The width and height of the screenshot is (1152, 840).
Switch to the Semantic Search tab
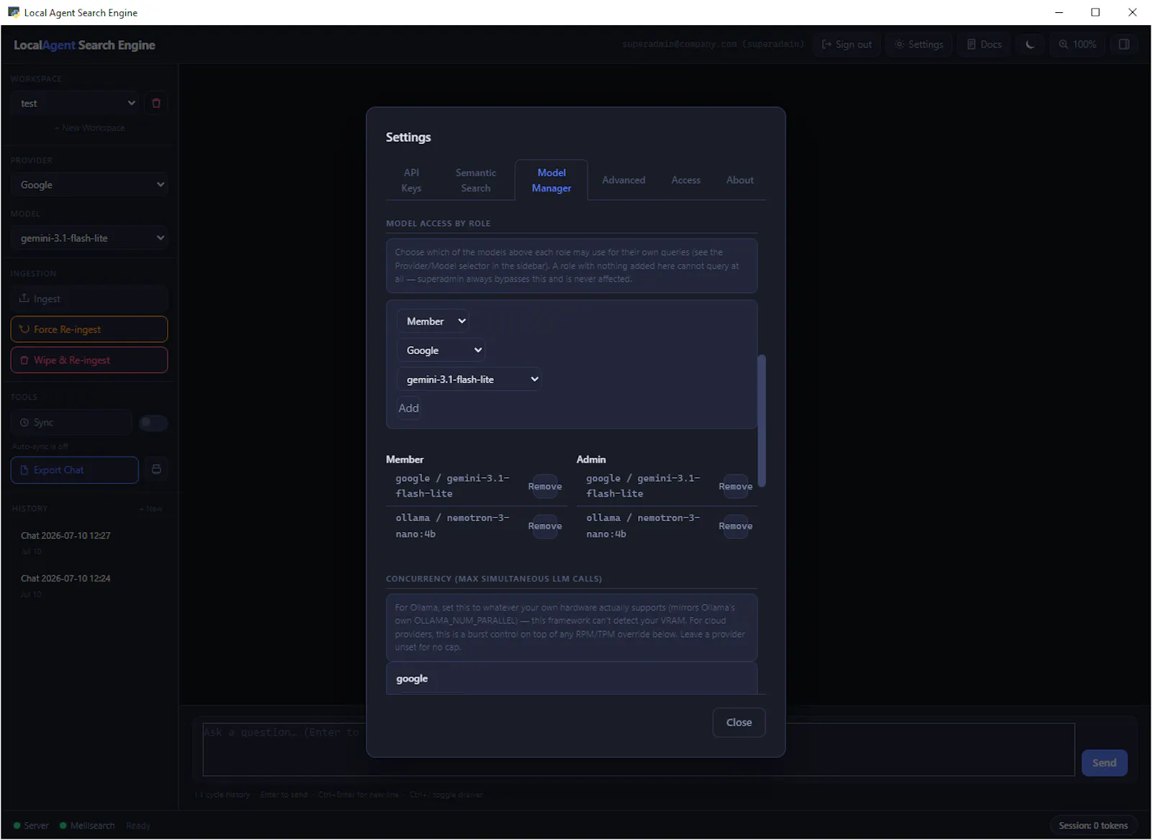[x=475, y=181]
